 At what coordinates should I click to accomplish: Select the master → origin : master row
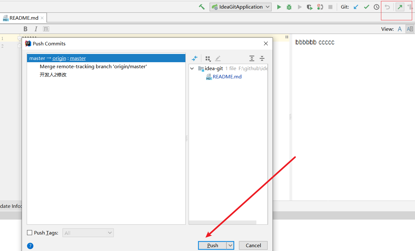tap(106, 58)
